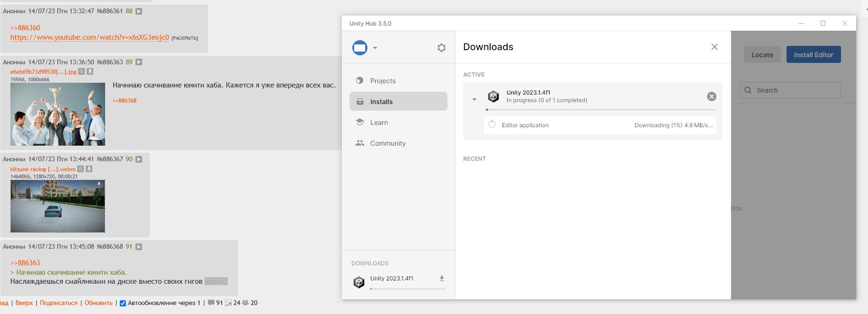Click the post count speech bubble icon
Viewport: 868px width, 314px height.
(211, 303)
